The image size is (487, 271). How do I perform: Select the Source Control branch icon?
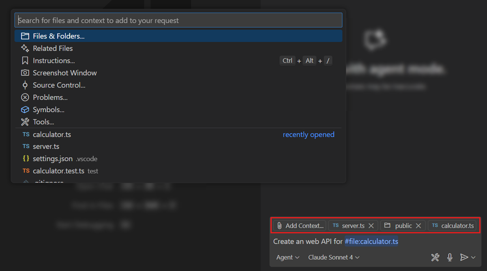25,85
